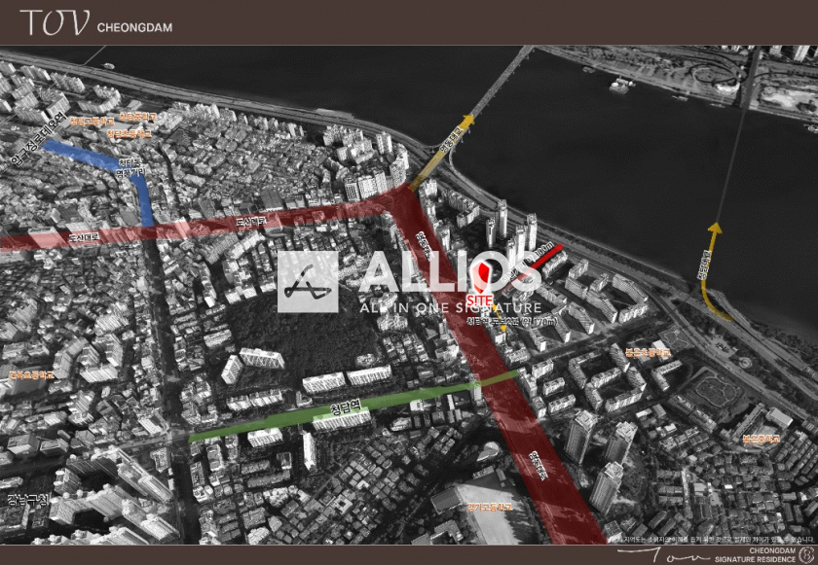The height and width of the screenshot is (565, 818).
Task: Click the 청담중학교 school label
Action: click(x=137, y=117)
